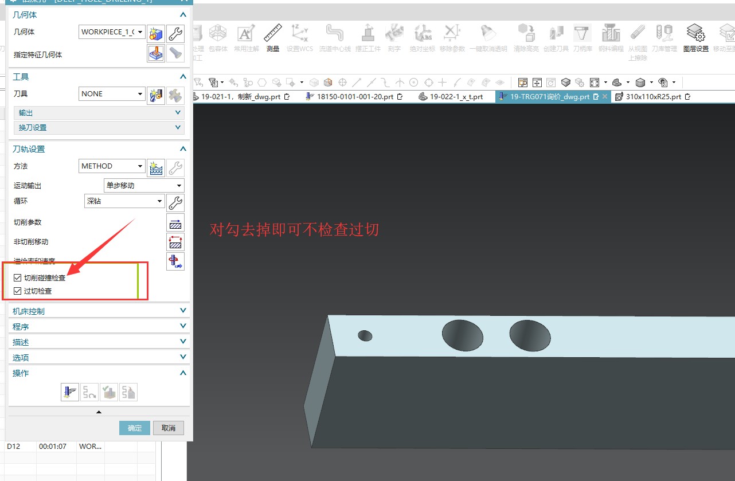Click 刀库管理 tool library management icon
The width and height of the screenshot is (735, 481).
pos(664,38)
